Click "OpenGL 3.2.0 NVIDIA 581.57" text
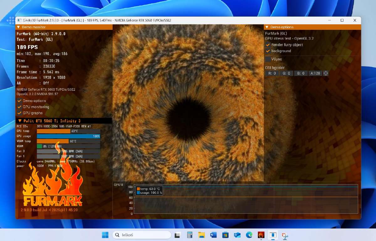The width and height of the screenshot is (376, 241). (x=38, y=94)
